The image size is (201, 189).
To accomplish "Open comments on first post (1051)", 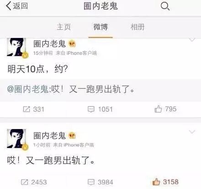I will point(100,109).
